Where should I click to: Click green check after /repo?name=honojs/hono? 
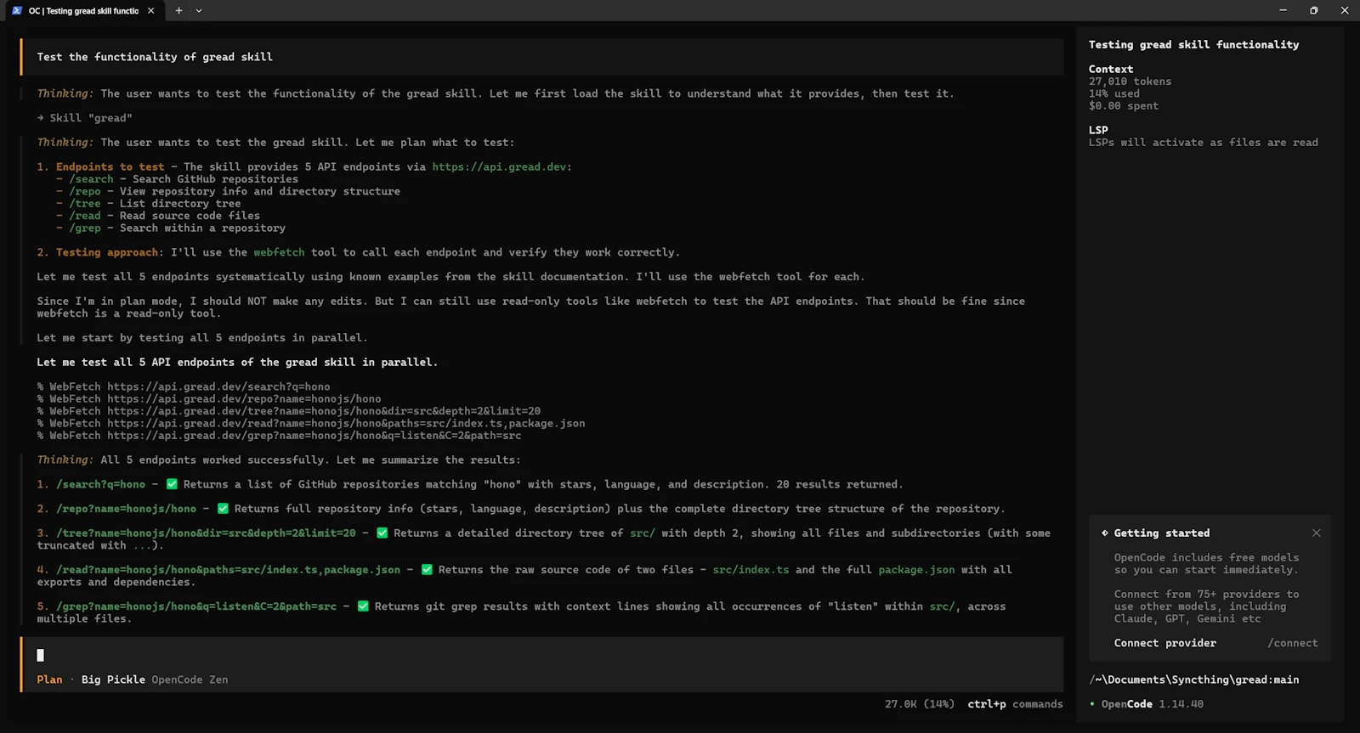click(223, 509)
